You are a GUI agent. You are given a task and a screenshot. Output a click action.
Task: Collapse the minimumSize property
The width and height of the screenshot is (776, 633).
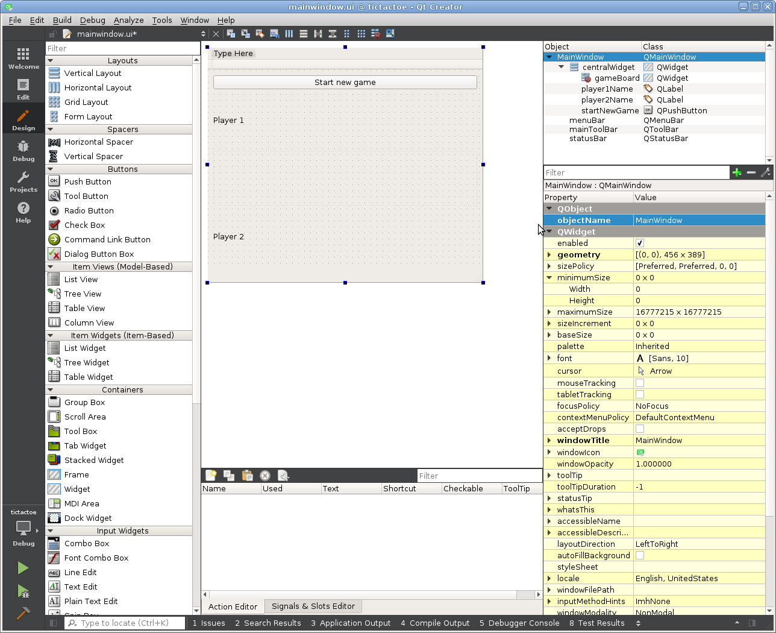pos(549,278)
